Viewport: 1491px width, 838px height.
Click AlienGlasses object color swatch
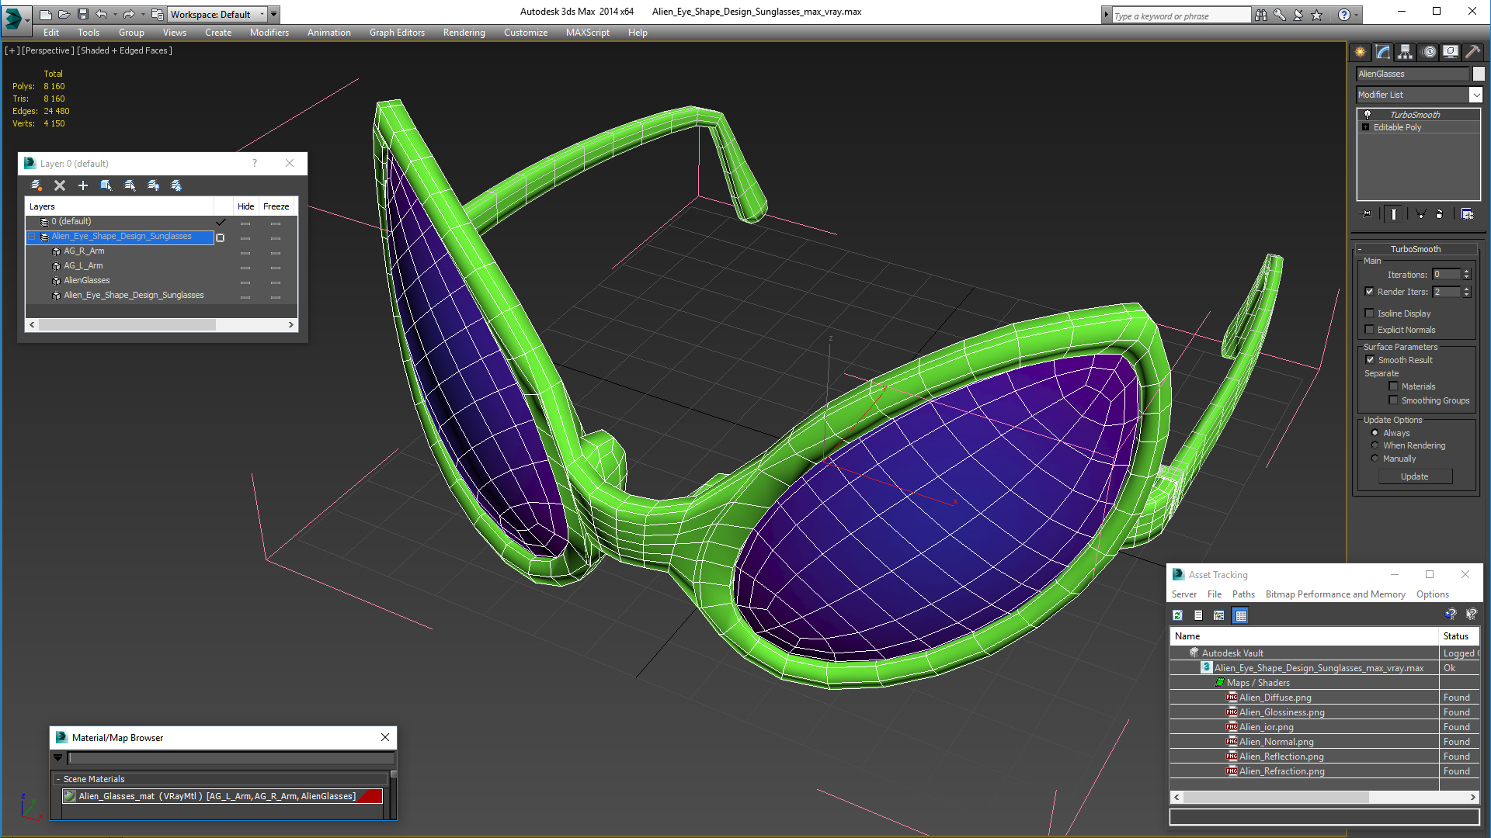point(1479,74)
